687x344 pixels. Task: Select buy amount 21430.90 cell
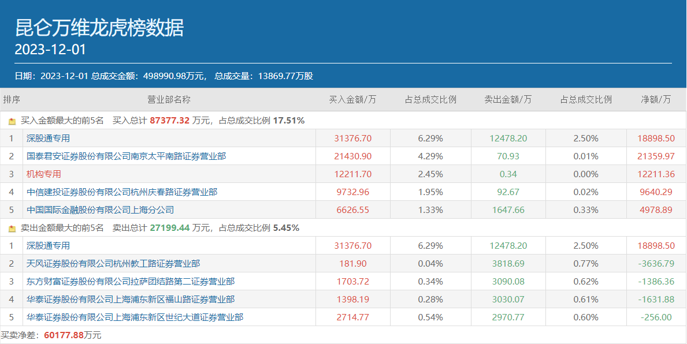(x=352, y=156)
